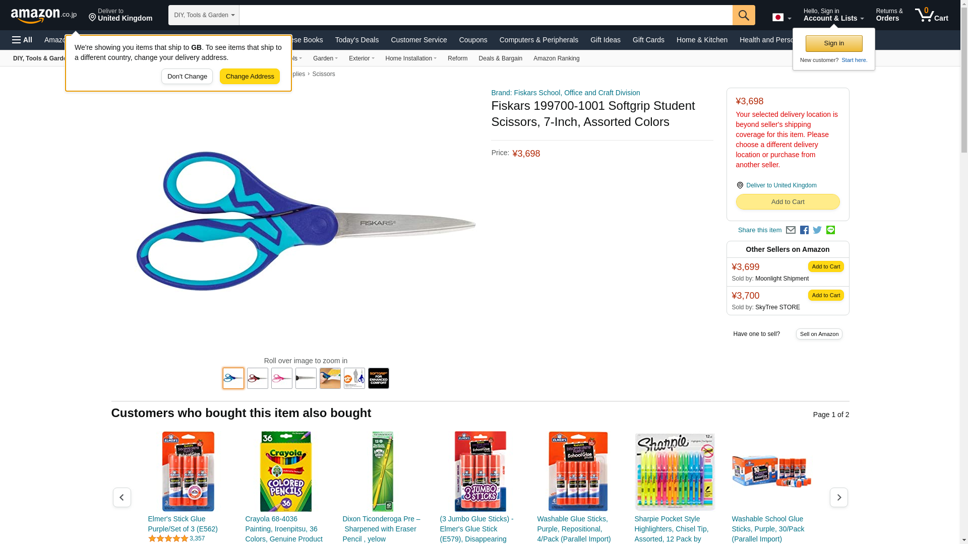Share item via email icon
The width and height of the screenshot is (968, 544).
[x=791, y=230]
